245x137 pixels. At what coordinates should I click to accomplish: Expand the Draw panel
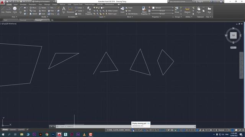[x=15, y=17]
